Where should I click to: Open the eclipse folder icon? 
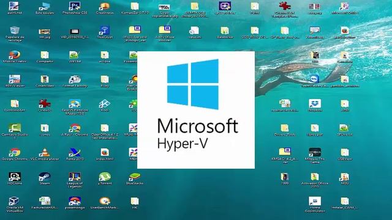(105, 56)
